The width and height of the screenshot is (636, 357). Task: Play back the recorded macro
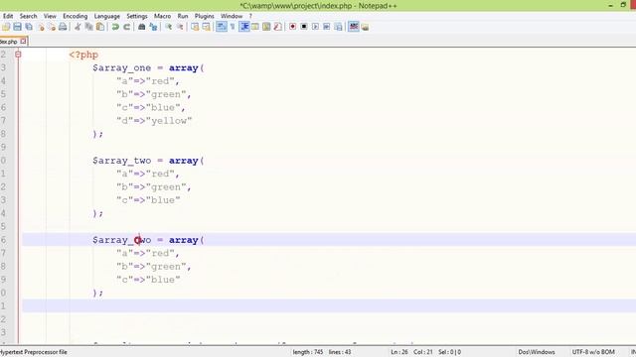[315, 27]
